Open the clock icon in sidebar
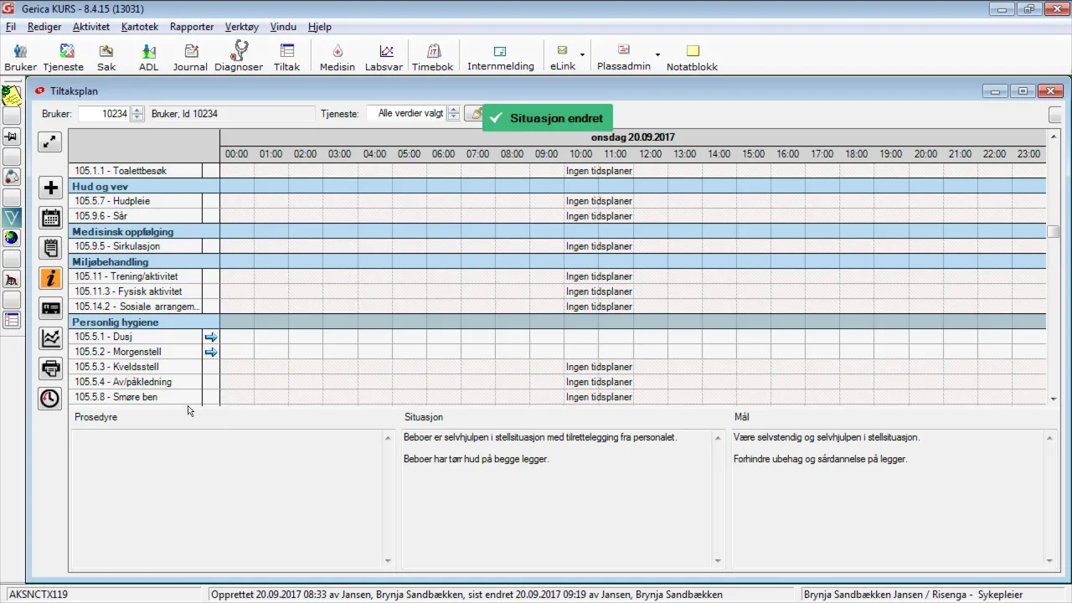Screen dimensions: 1072x603 51,399
